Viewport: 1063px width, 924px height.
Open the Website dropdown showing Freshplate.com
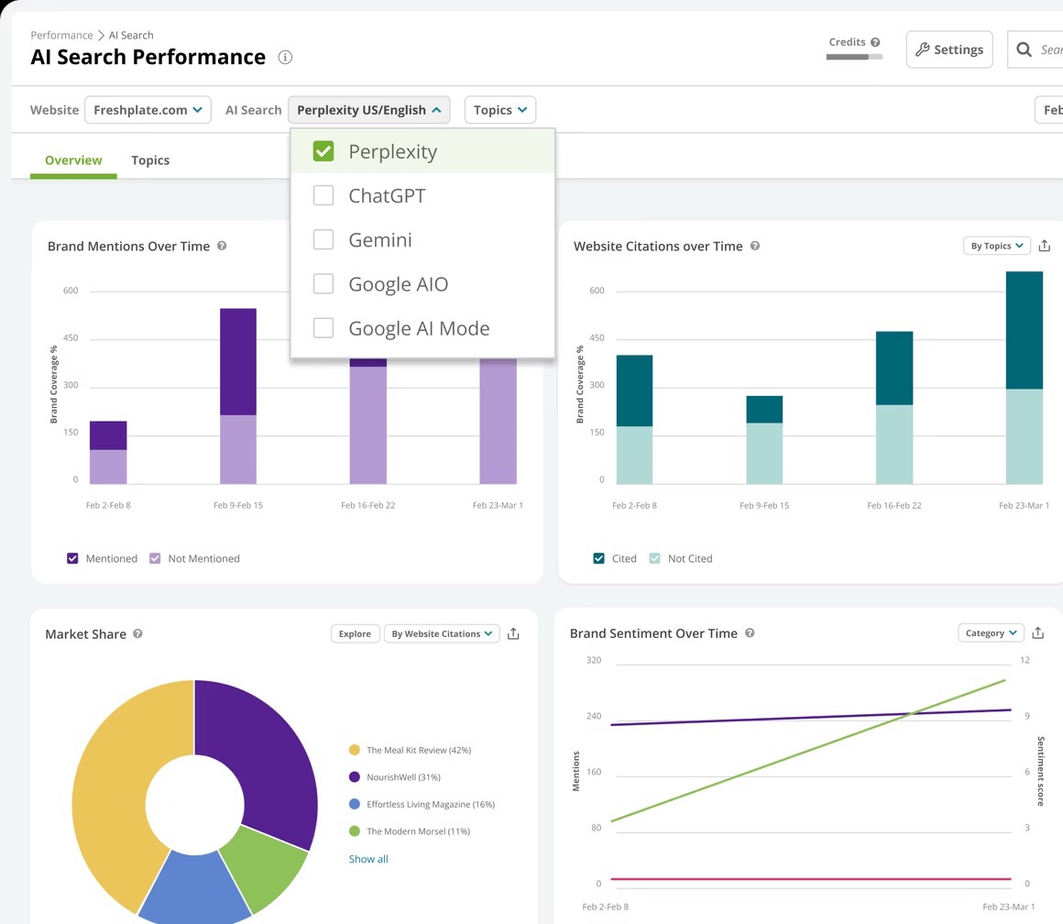[147, 109]
